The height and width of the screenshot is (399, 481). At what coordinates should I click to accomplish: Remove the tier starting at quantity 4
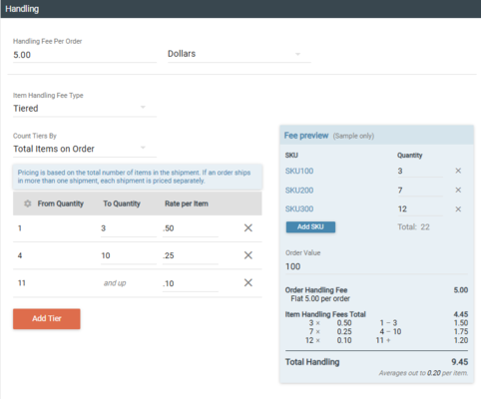[248, 255]
